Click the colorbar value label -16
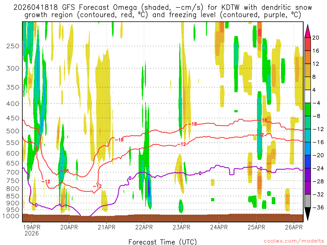This screenshot has height=245, width=327. 318,142
